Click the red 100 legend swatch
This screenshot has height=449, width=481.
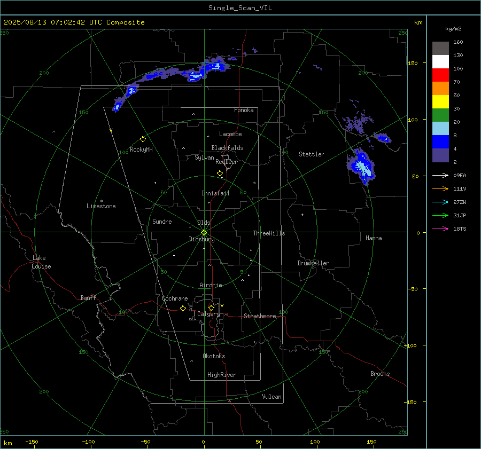click(x=440, y=75)
